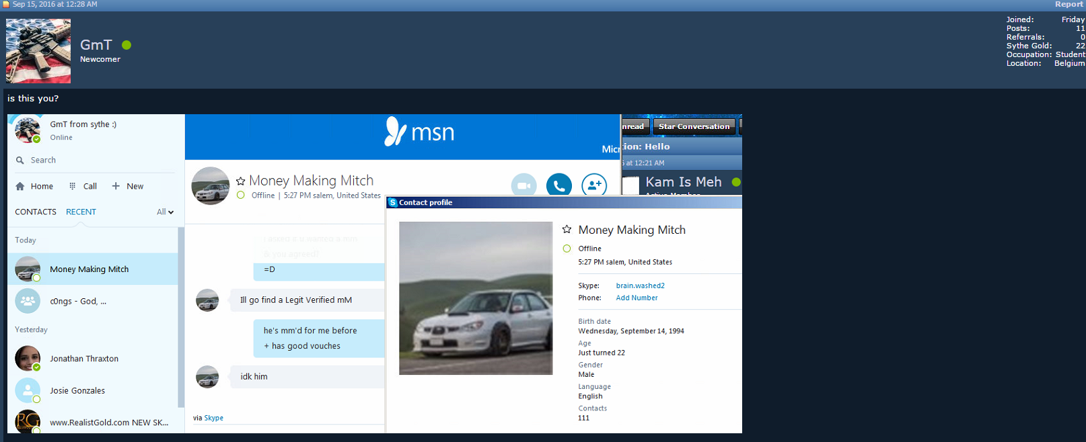This screenshot has width=1086, height=442.
Task: Click the Home label in Skype navigation
Action: 42,186
